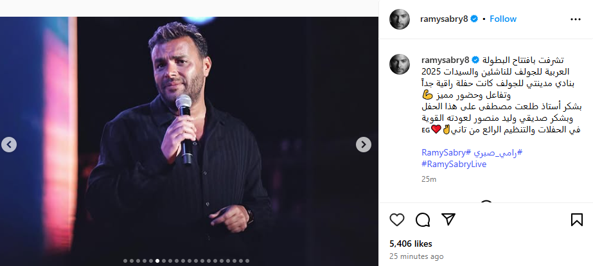Open the #RamySabry hashtag
This screenshot has height=266, width=593.
pyautogui.click(x=447, y=153)
